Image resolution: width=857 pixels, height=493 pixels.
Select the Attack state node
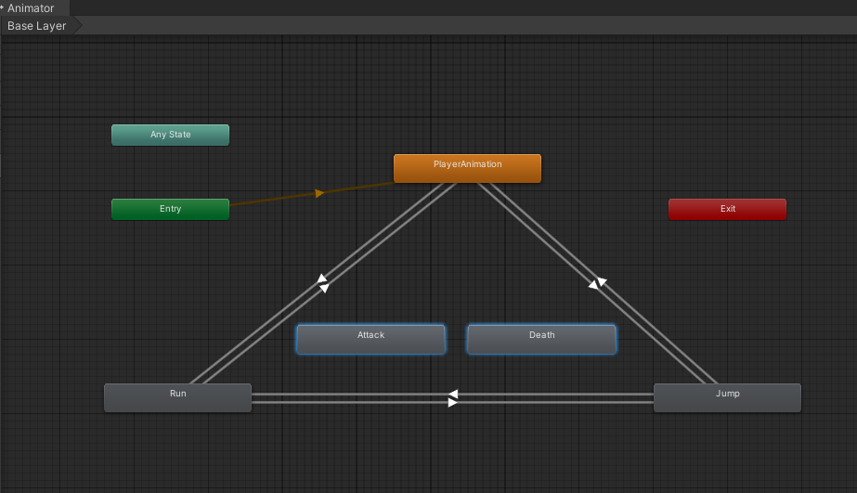pyautogui.click(x=370, y=339)
